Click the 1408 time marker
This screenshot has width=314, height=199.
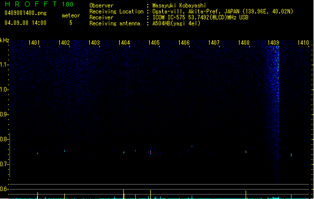point(244,42)
